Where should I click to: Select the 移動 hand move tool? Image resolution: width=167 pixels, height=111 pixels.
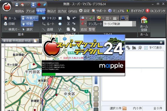point(27,24)
